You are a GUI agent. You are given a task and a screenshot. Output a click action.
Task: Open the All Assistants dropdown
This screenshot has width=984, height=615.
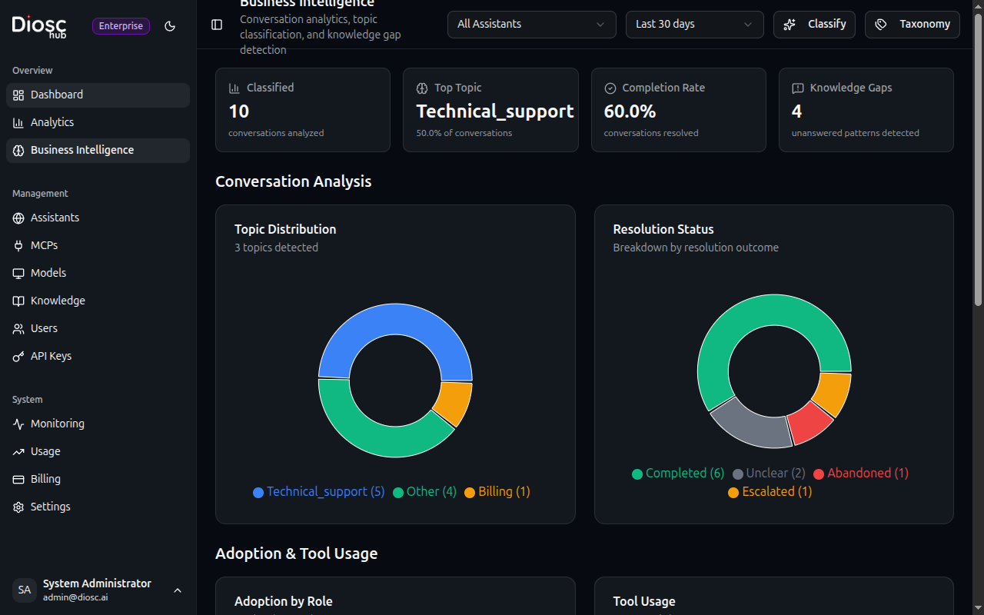531,24
